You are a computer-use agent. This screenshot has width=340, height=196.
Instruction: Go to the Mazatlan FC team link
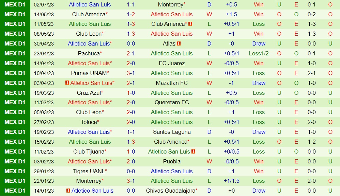(x=172, y=83)
